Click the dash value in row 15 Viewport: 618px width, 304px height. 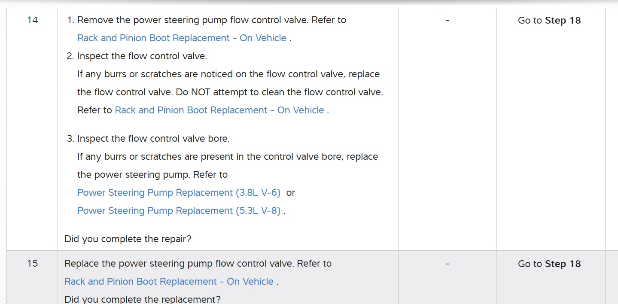point(447,264)
